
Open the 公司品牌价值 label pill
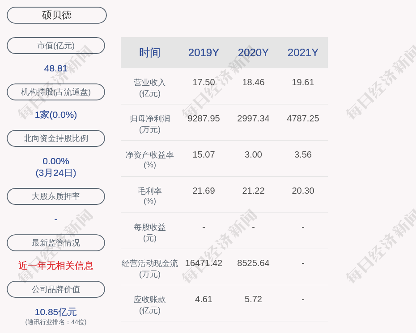click(x=56, y=289)
